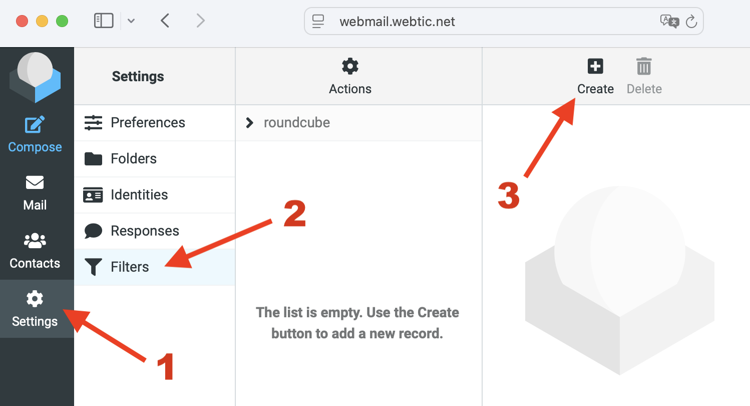This screenshot has width=750, height=406.
Task: Click the Actions gear icon
Action: coord(350,66)
